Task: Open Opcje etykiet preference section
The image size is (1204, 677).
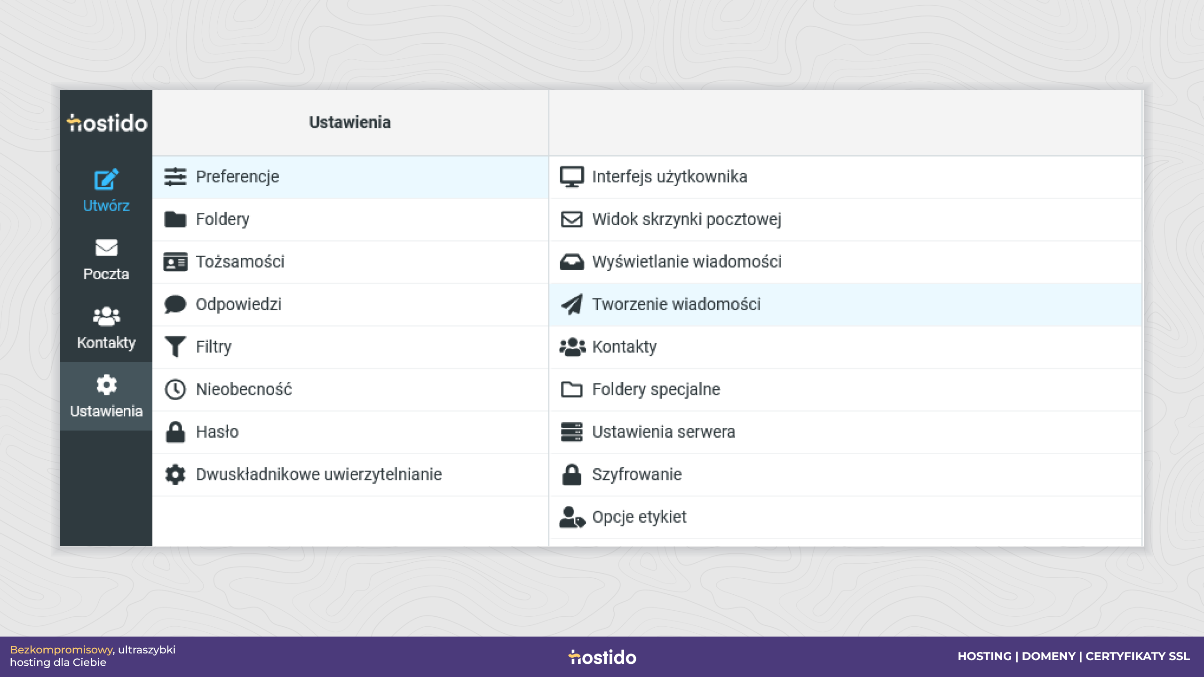Action: point(845,517)
